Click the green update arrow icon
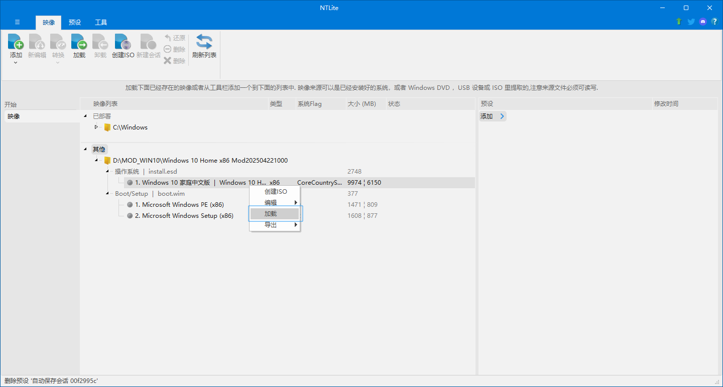The height and width of the screenshot is (387, 723). pos(679,22)
